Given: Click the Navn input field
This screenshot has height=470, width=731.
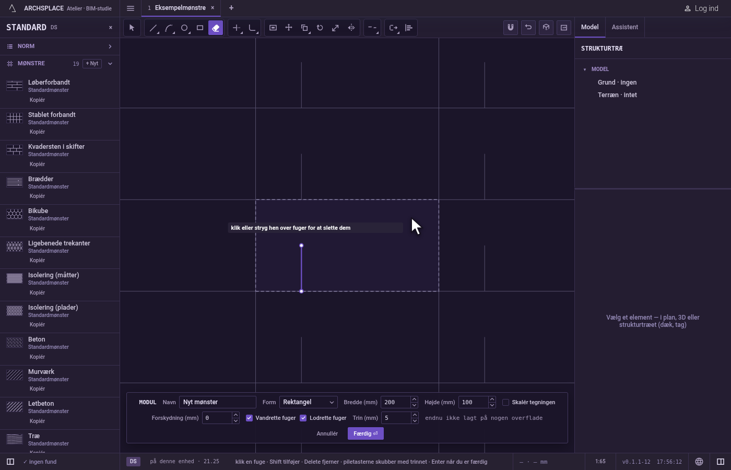Looking at the screenshot, I should click(x=218, y=402).
